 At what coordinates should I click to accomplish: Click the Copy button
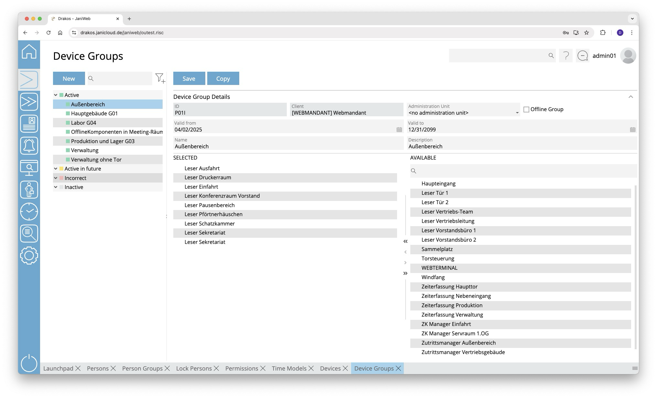[223, 79]
